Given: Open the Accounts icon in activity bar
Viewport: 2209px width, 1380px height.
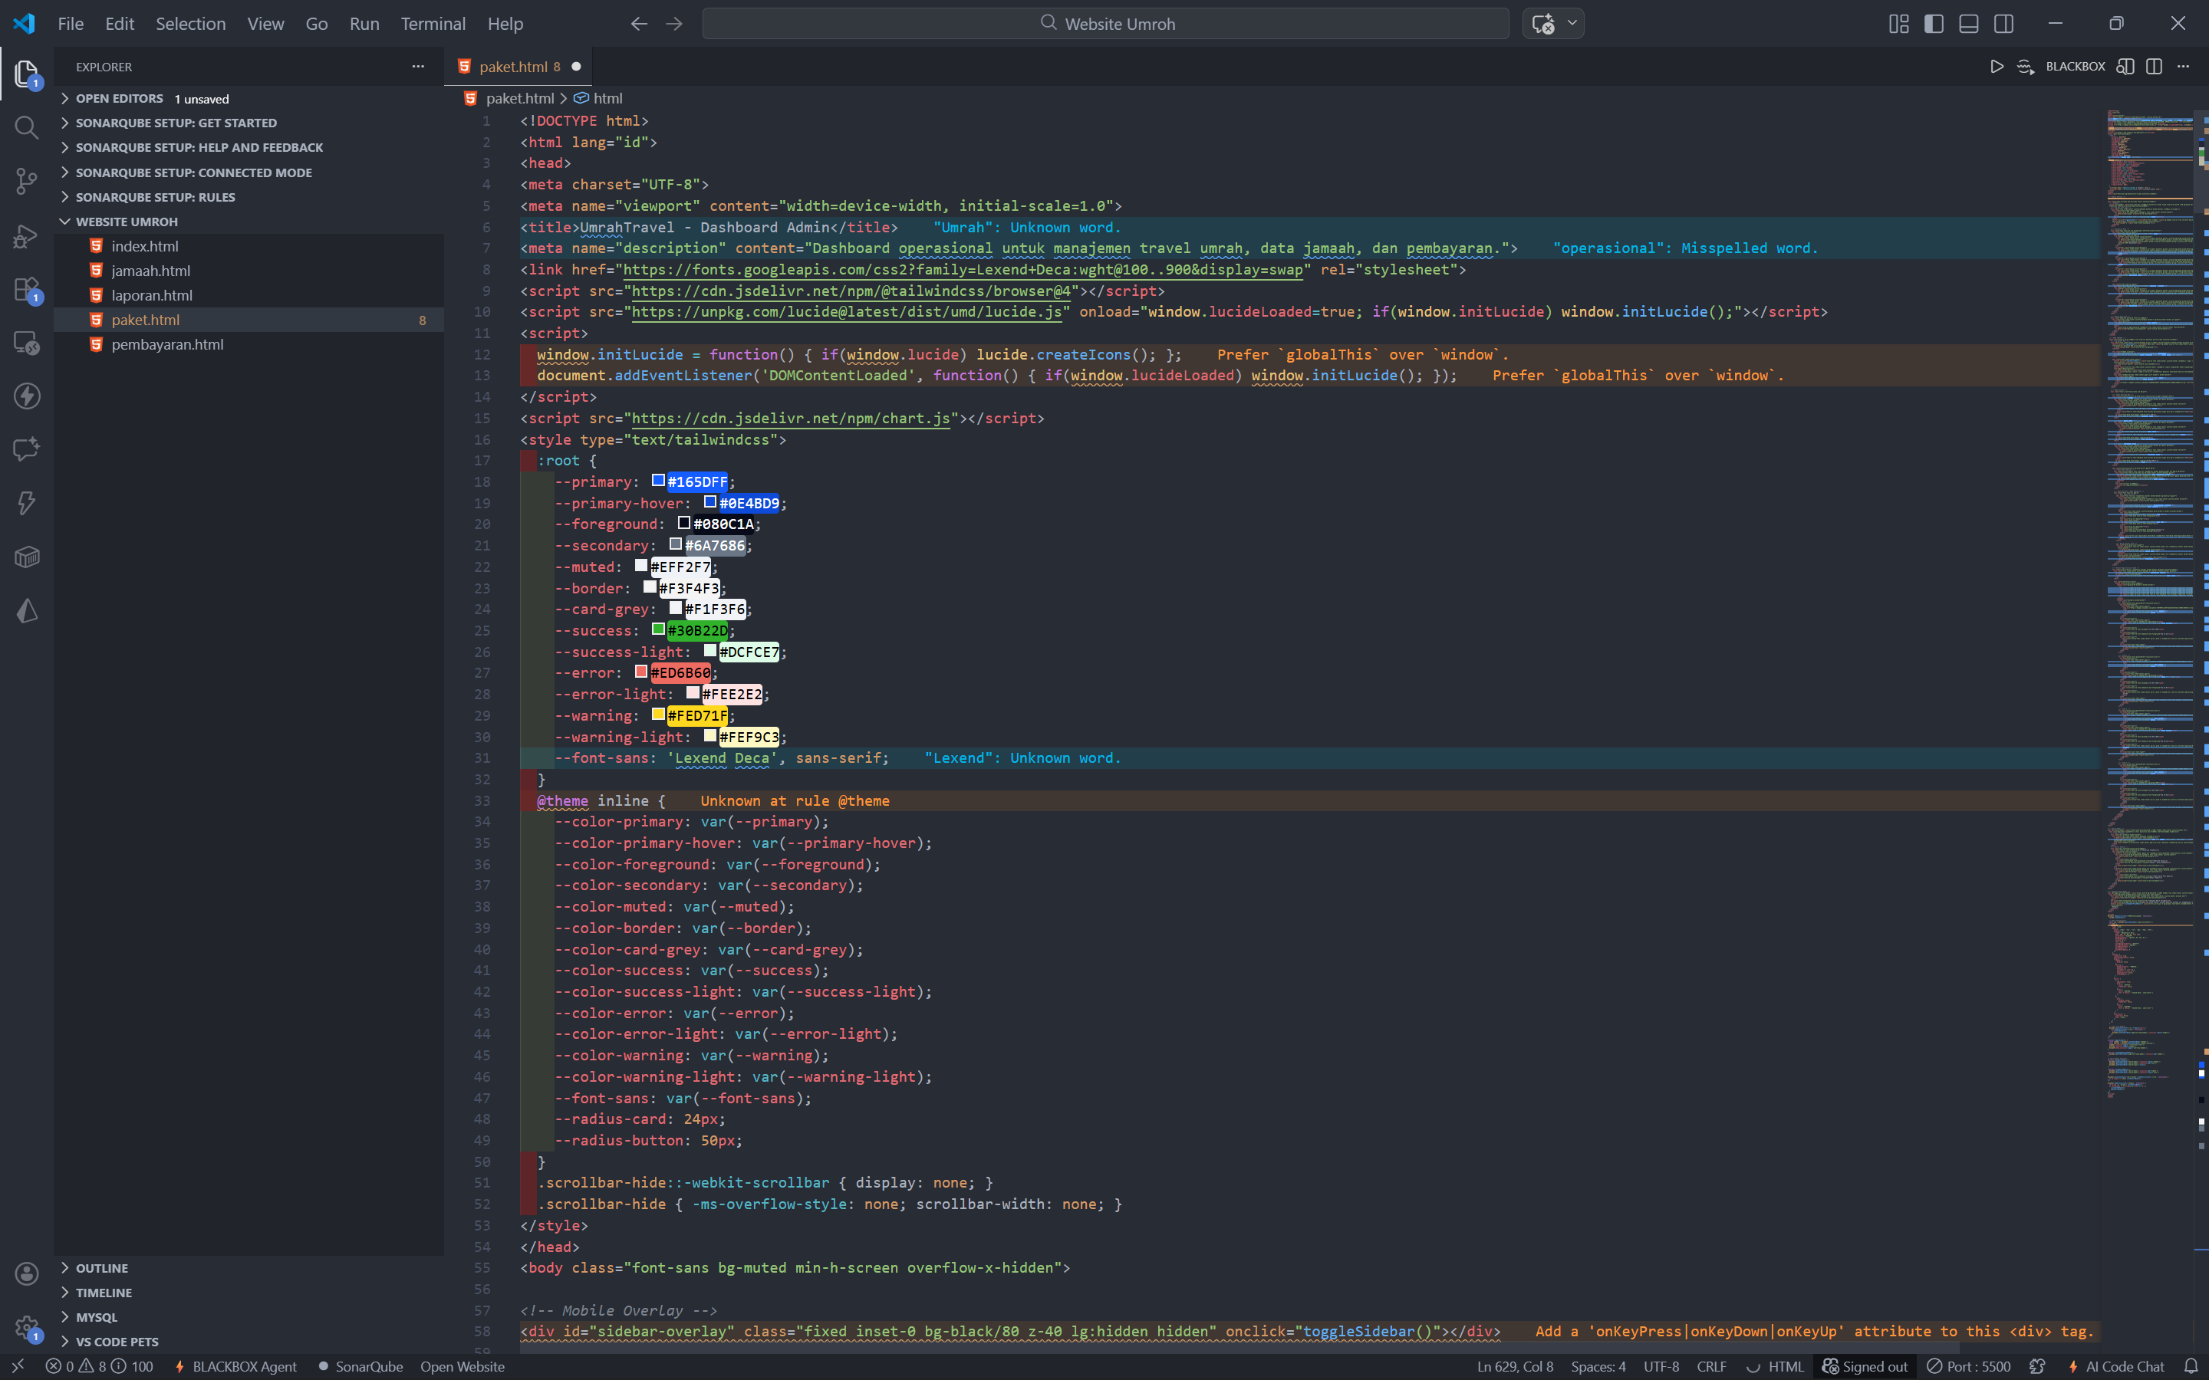Looking at the screenshot, I should coord(27,1273).
